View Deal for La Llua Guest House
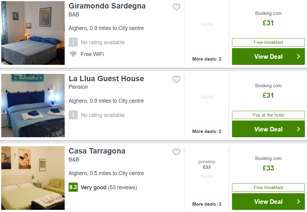Screen dimensions: 307x212 [268, 129]
